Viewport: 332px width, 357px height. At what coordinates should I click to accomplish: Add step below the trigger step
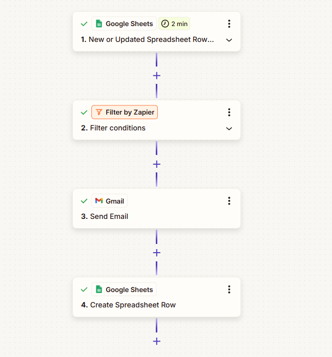pos(156,75)
